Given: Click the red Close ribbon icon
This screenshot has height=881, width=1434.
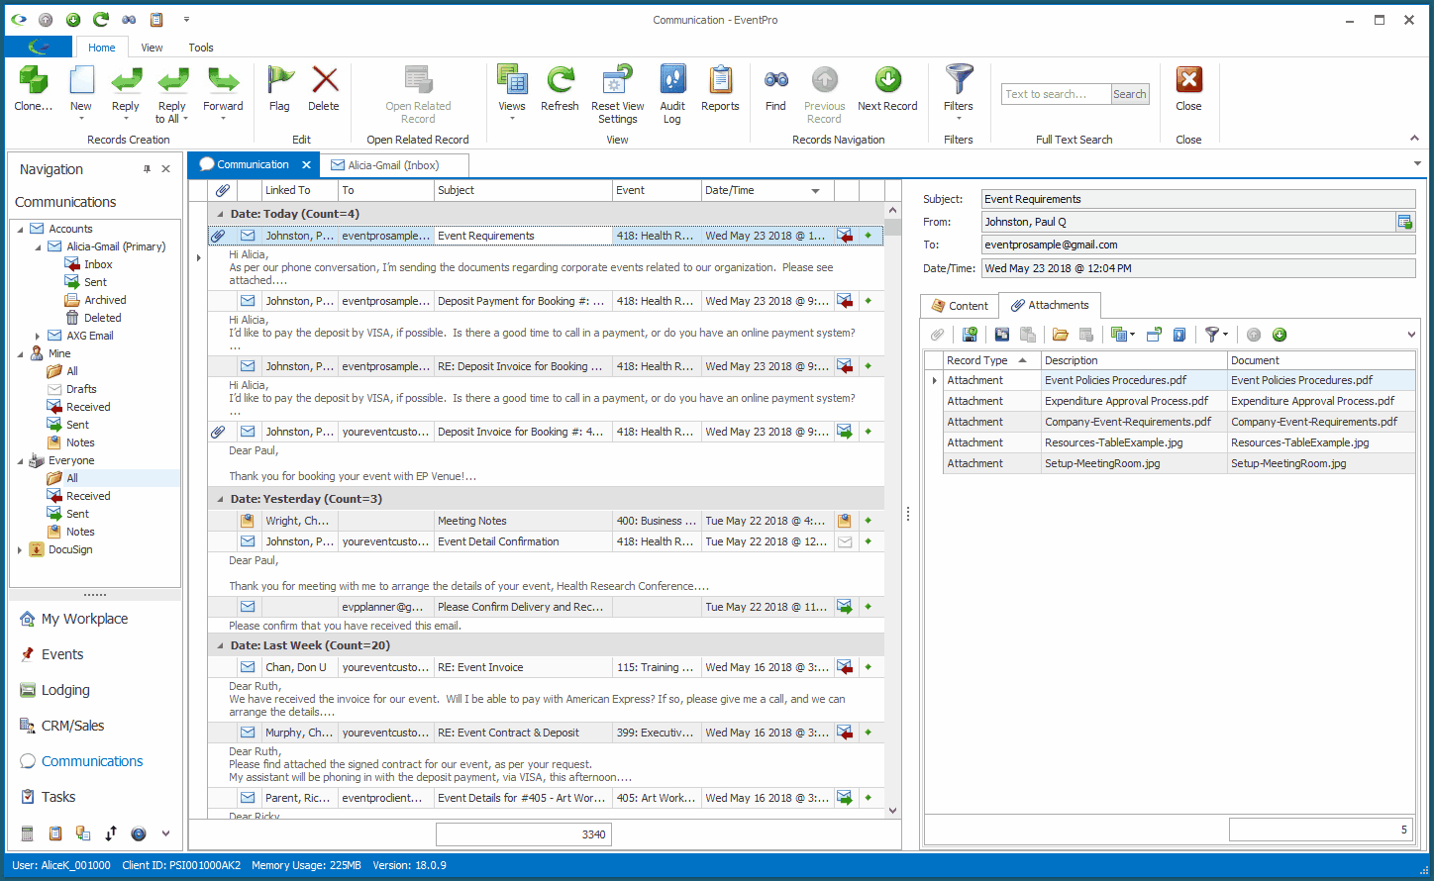Looking at the screenshot, I should pos(1189,79).
